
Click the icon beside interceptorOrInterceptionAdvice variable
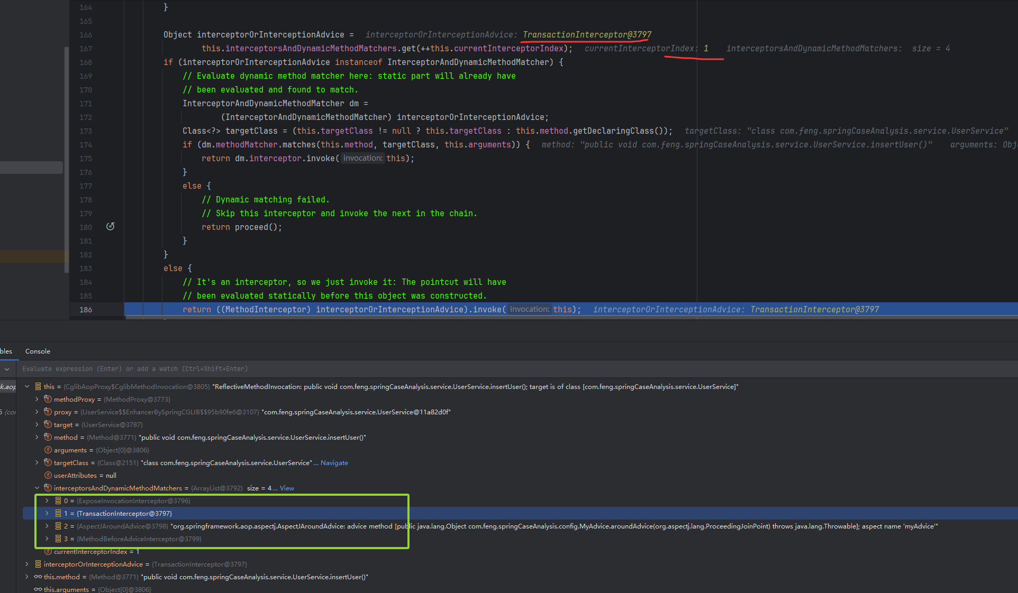(x=38, y=564)
